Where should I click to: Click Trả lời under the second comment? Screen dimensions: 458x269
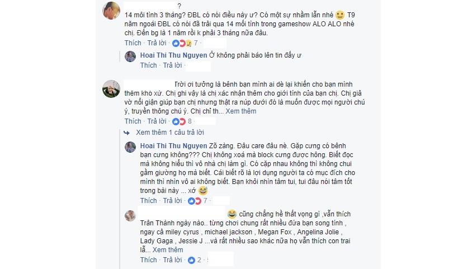[x=157, y=121]
